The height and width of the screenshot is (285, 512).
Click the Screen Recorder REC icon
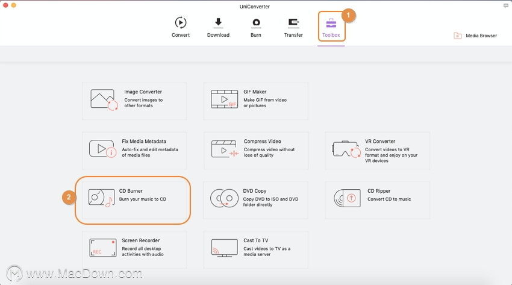pyautogui.click(x=103, y=248)
